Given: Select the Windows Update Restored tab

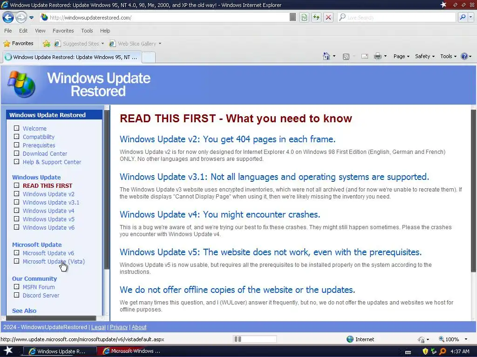Looking at the screenshot, I should [x=72, y=57].
